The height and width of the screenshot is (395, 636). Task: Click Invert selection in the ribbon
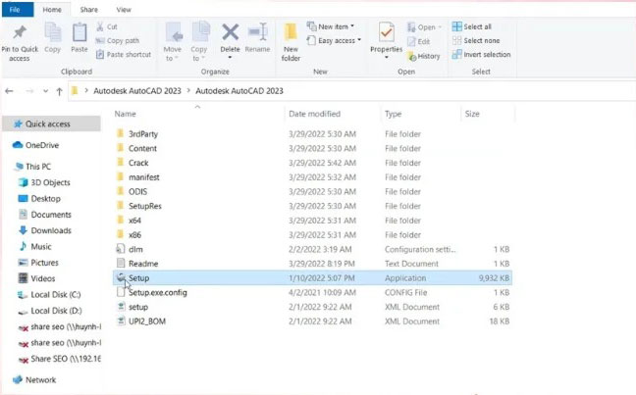click(x=482, y=54)
